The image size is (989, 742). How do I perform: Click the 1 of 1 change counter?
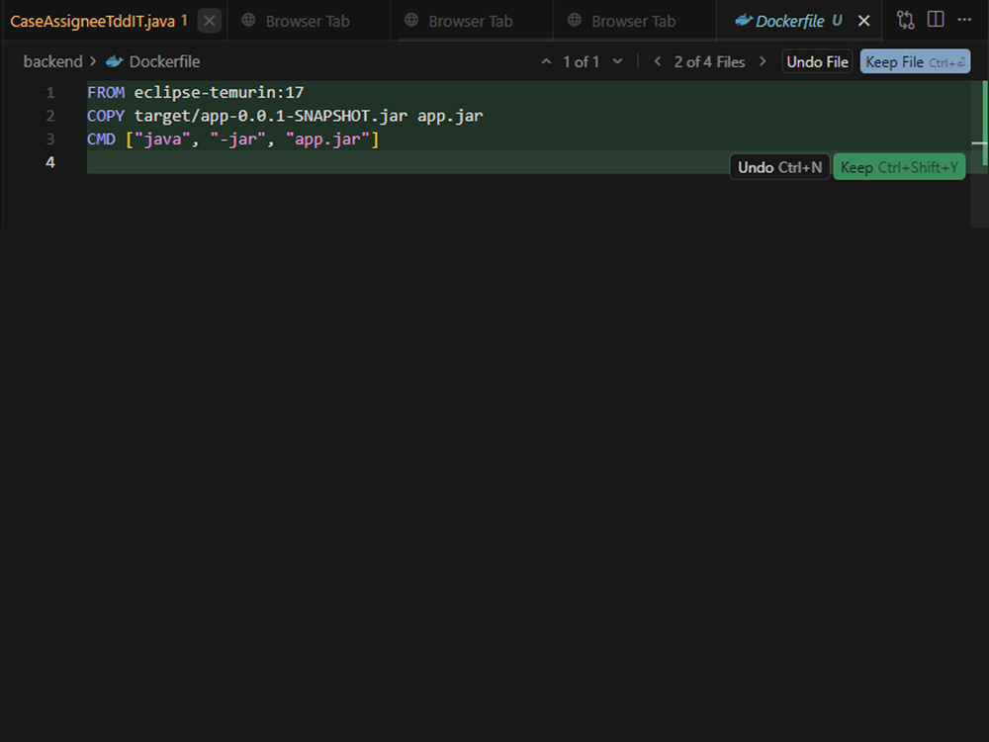(x=581, y=61)
